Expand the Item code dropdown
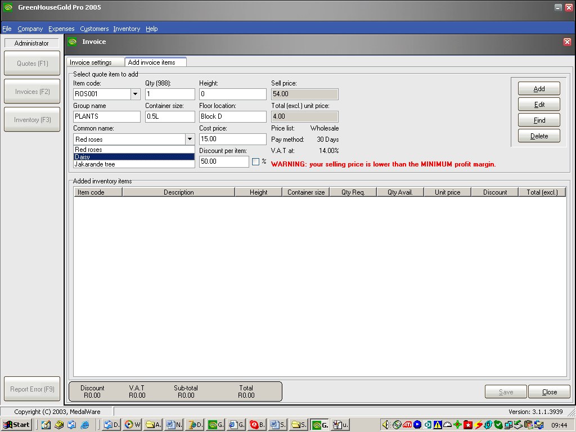This screenshot has width=576, height=432. click(x=135, y=94)
